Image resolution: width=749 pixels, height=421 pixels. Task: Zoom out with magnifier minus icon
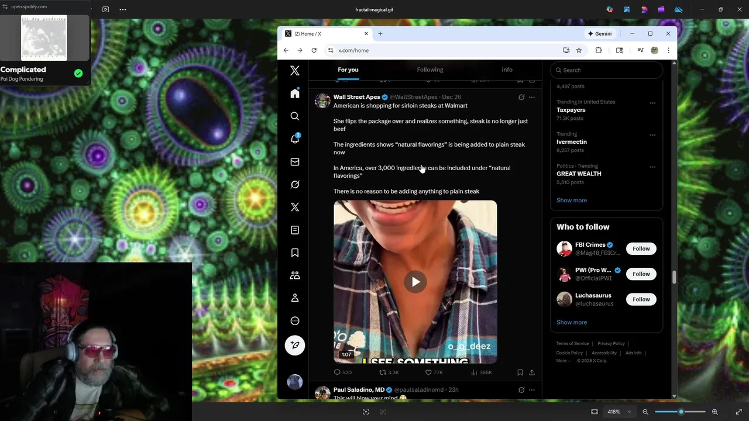pos(645,412)
